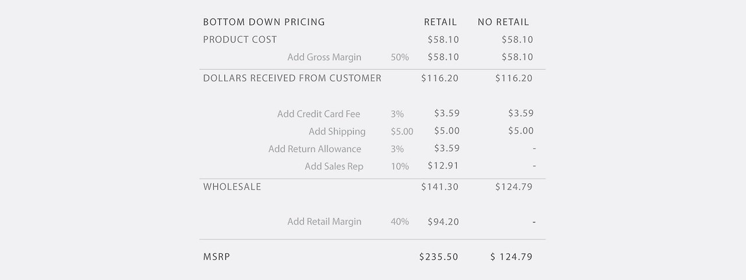Select the $141.30 wholesale retail price

pos(439,187)
